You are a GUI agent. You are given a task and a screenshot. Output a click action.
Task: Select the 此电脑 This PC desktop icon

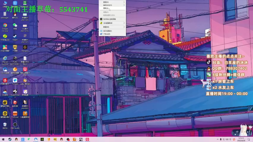(x=5, y=4)
